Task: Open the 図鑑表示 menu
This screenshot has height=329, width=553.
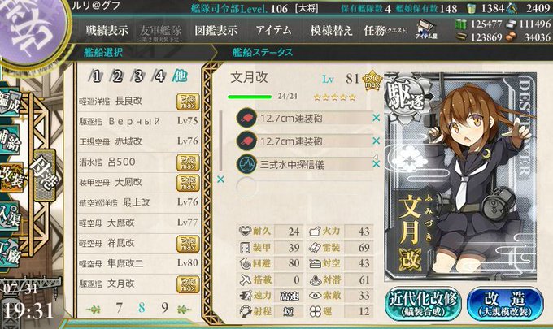Action: click(216, 31)
